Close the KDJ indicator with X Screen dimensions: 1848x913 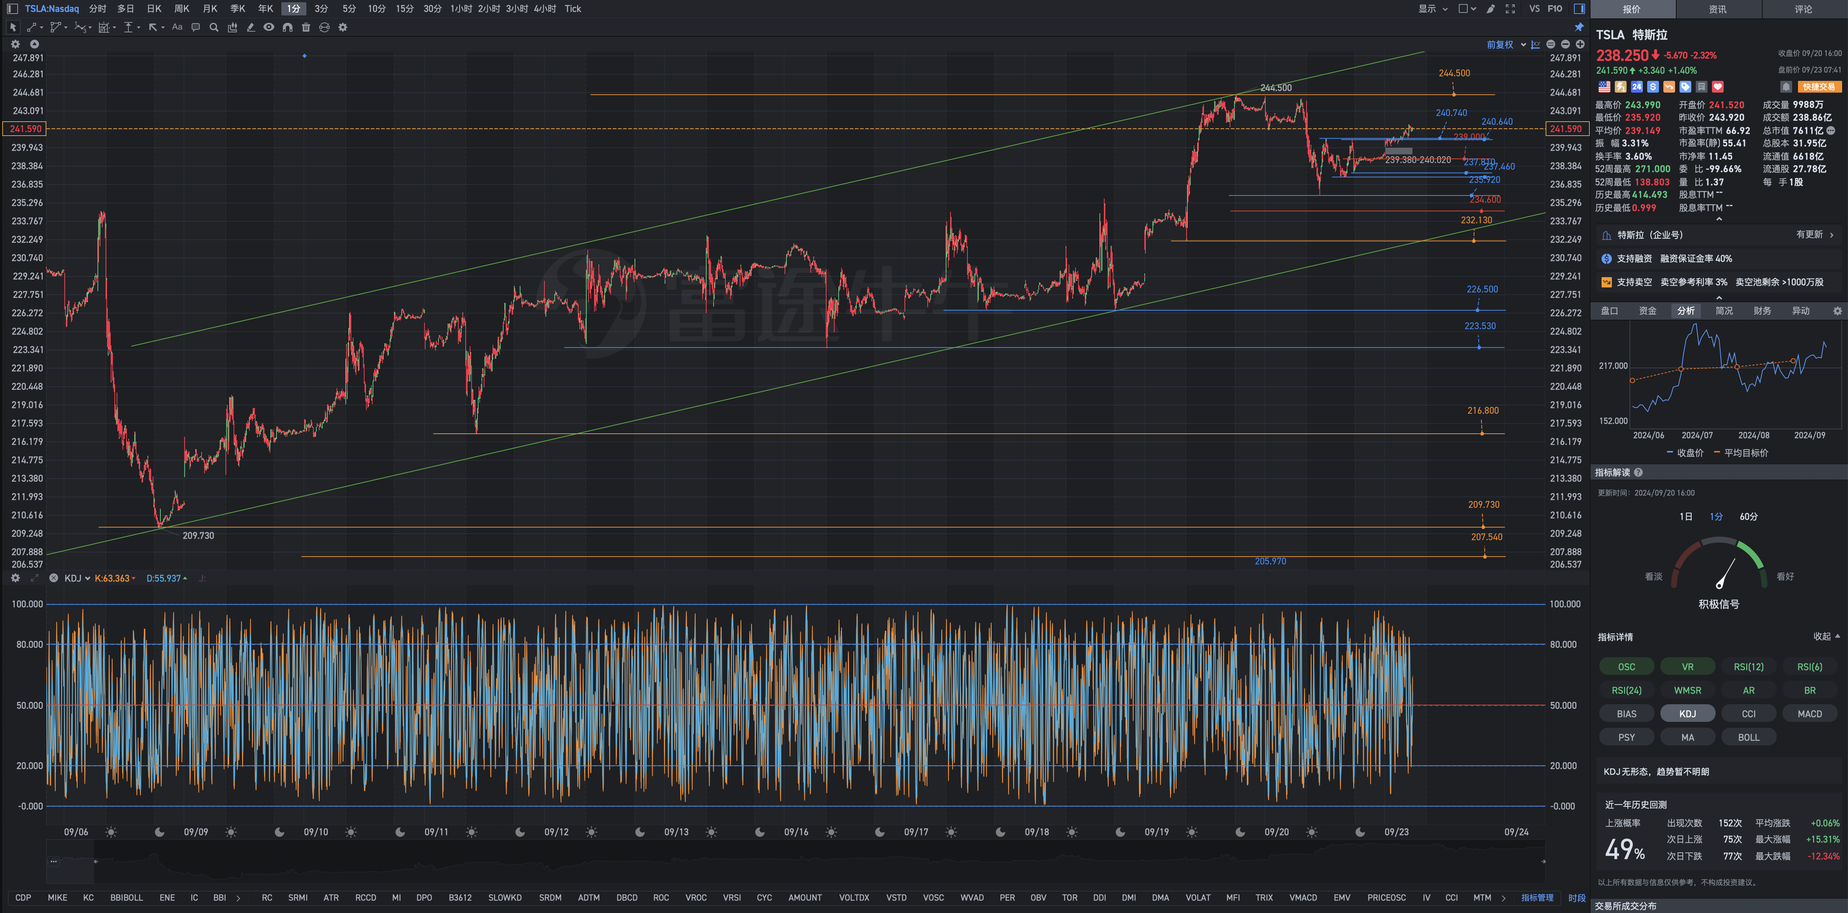pyautogui.click(x=54, y=578)
